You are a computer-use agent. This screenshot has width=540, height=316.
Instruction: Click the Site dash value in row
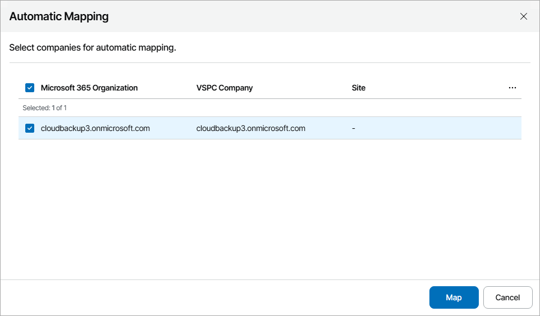[354, 128]
